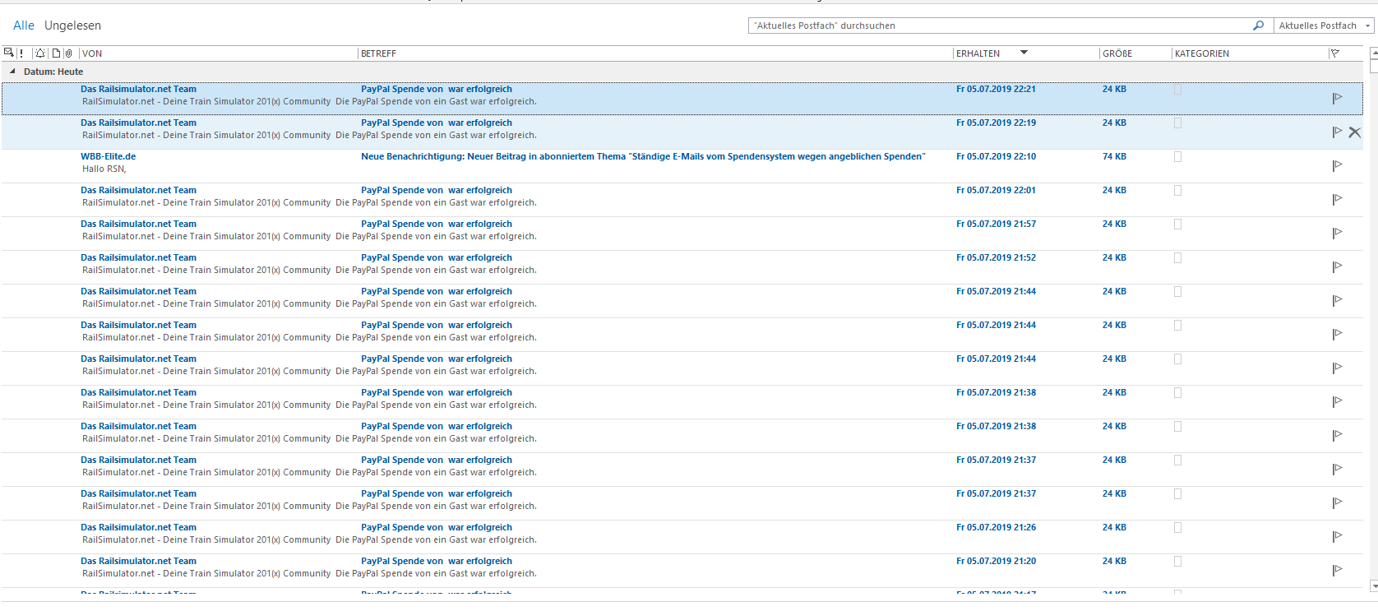Click the date Fr 05.07.2019 22:10

pyautogui.click(x=996, y=156)
